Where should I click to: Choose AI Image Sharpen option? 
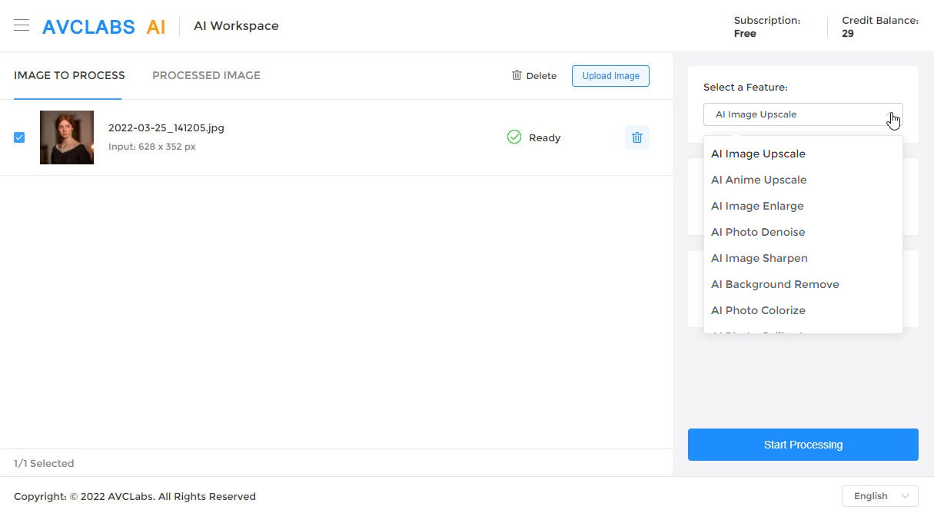pos(803,258)
